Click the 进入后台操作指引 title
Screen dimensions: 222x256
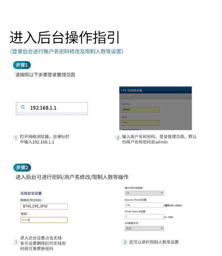point(65,37)
